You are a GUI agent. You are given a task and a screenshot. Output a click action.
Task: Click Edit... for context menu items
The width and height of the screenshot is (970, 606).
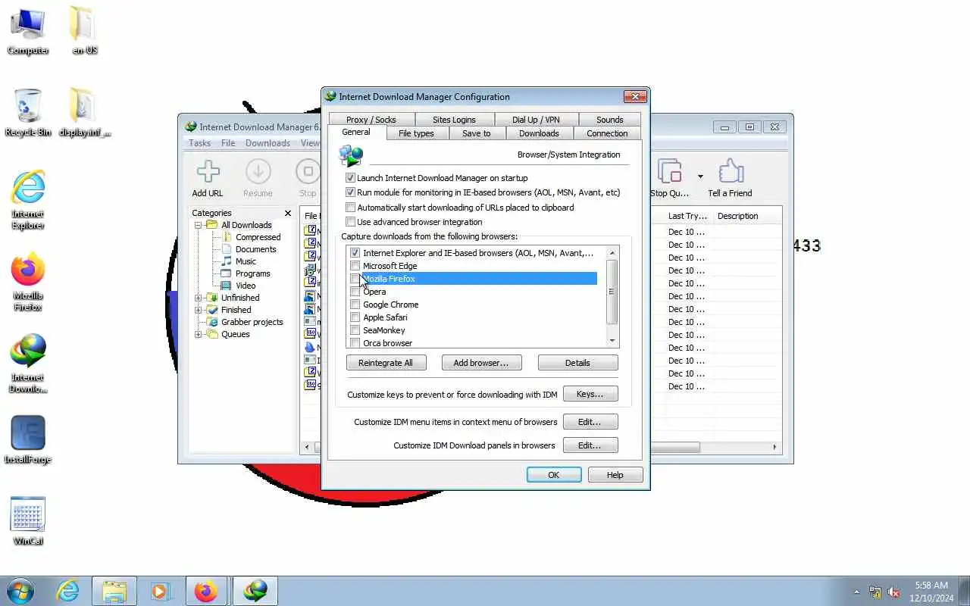pyautogui.click(x=590, y=422)
